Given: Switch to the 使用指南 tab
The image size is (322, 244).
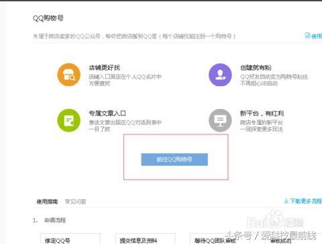Looking at the screenshot, I should click(x=47, y=202).
